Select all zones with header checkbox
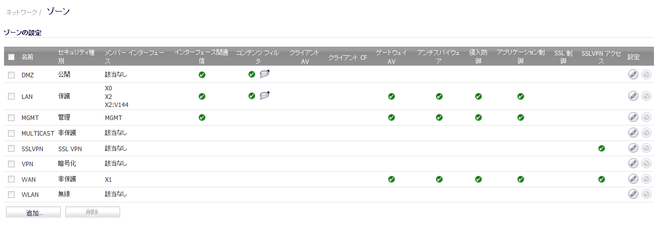This screenshot has width=664, height=227. point(11,57)
